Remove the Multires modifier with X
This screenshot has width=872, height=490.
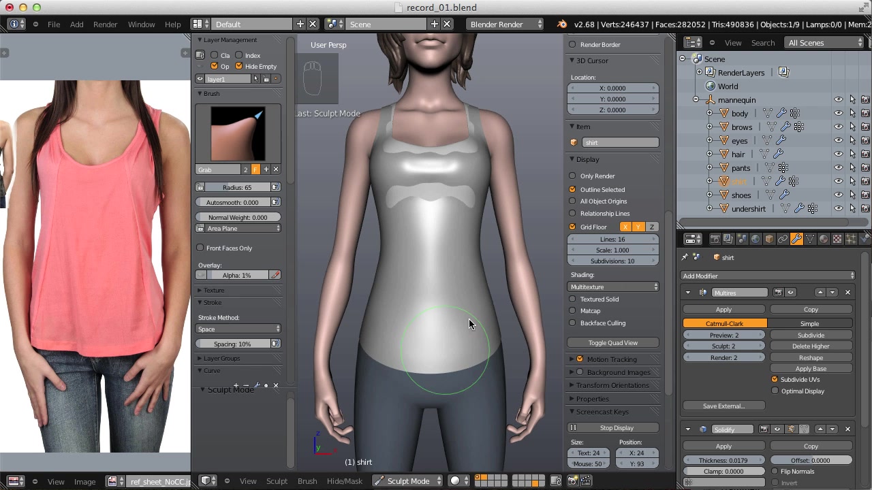[x=847, y=293]
